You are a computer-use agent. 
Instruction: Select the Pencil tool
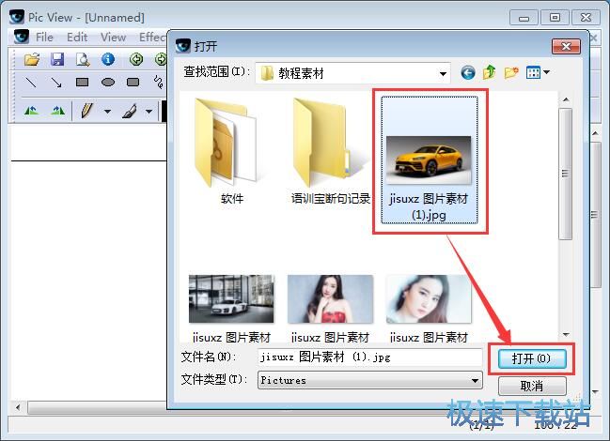tap(86, 111)
